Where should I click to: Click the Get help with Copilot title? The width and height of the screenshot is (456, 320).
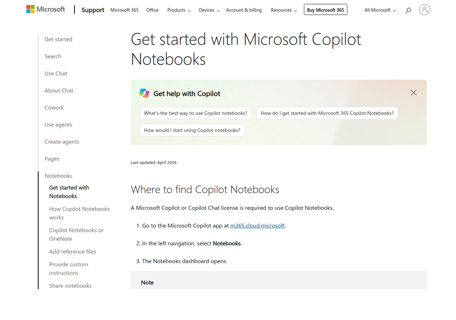(187, 94)
